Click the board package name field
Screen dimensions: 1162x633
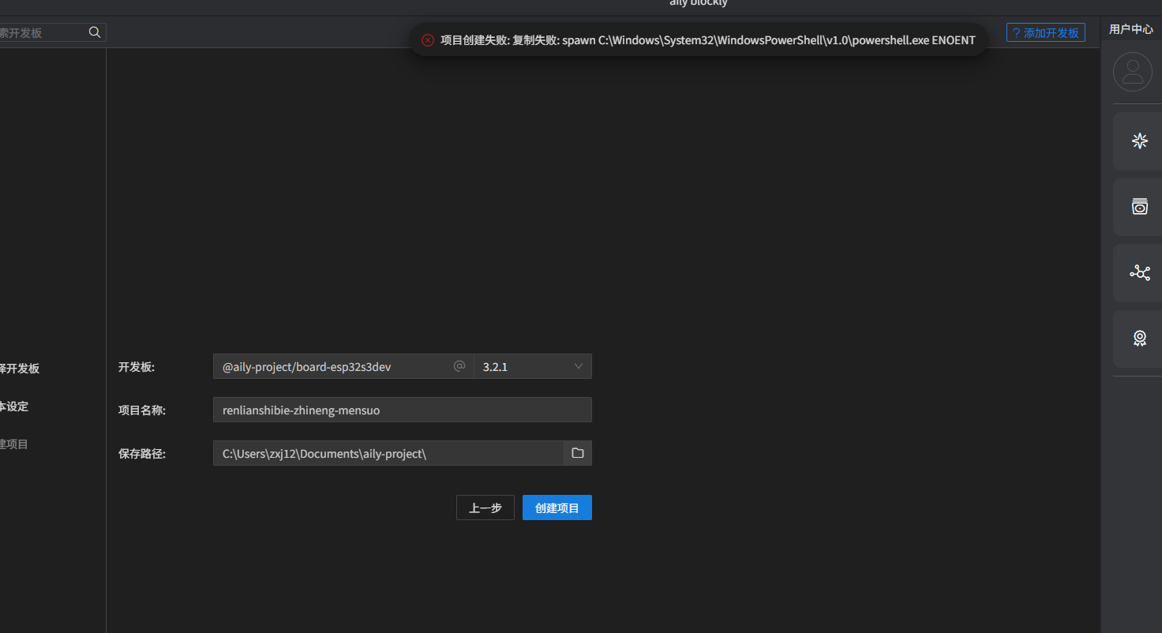[343, 366]
